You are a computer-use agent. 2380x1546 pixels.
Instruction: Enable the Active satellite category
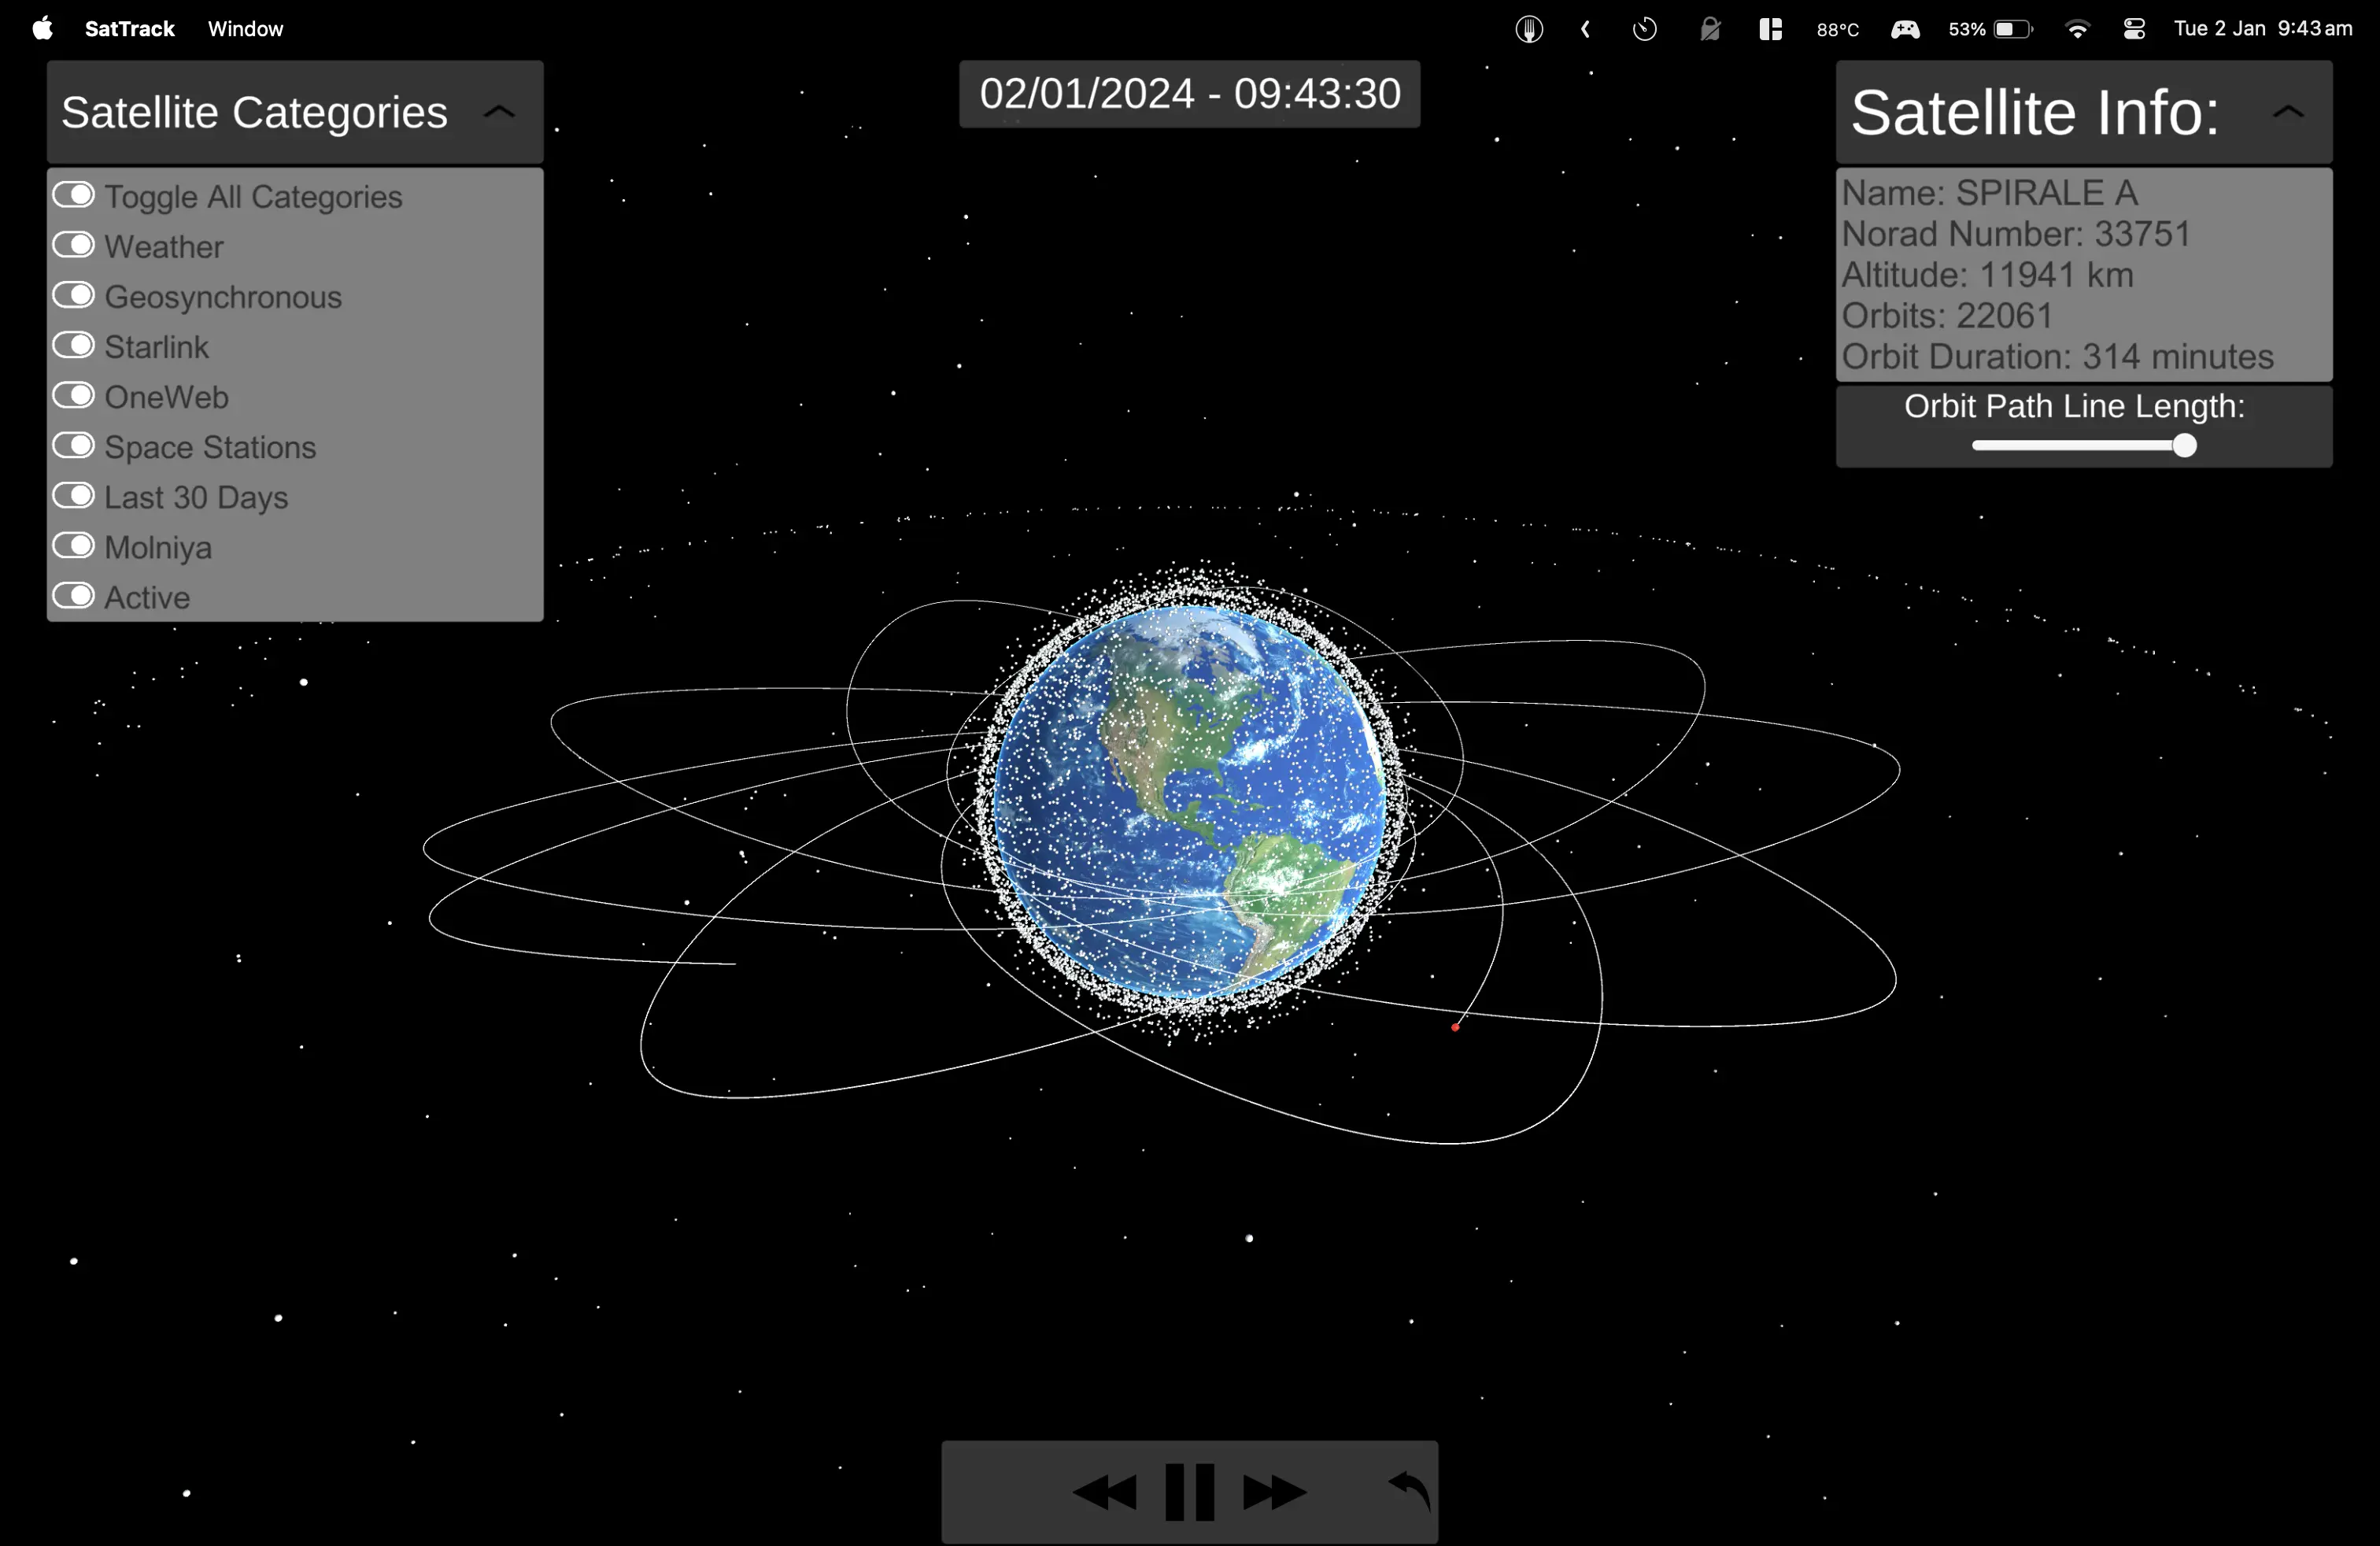tap(73, 597)
